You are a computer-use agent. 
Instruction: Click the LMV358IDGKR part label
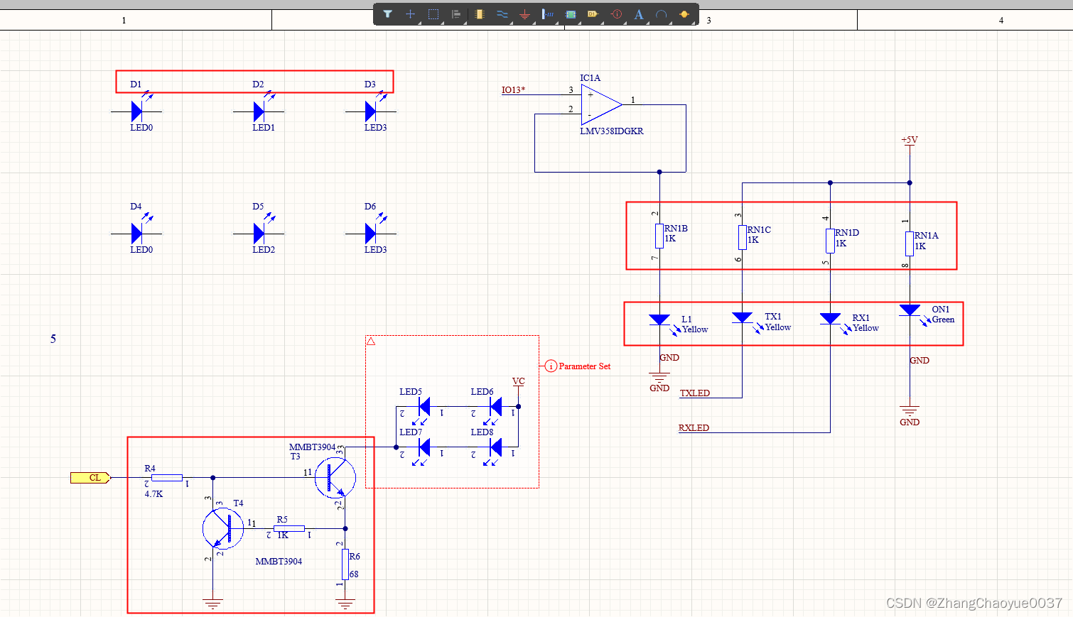point(612,131)
